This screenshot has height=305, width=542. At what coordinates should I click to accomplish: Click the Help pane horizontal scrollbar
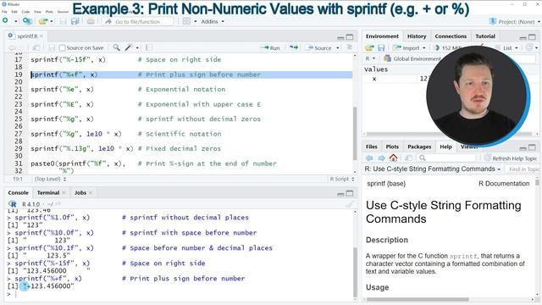pos(418,299)
